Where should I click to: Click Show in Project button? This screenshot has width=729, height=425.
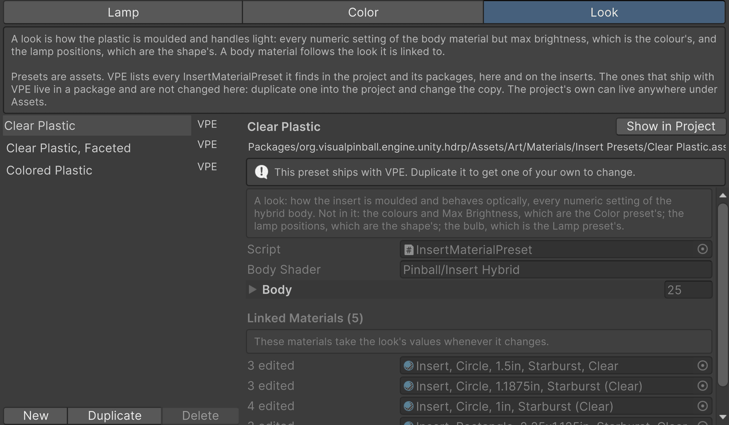671,126
